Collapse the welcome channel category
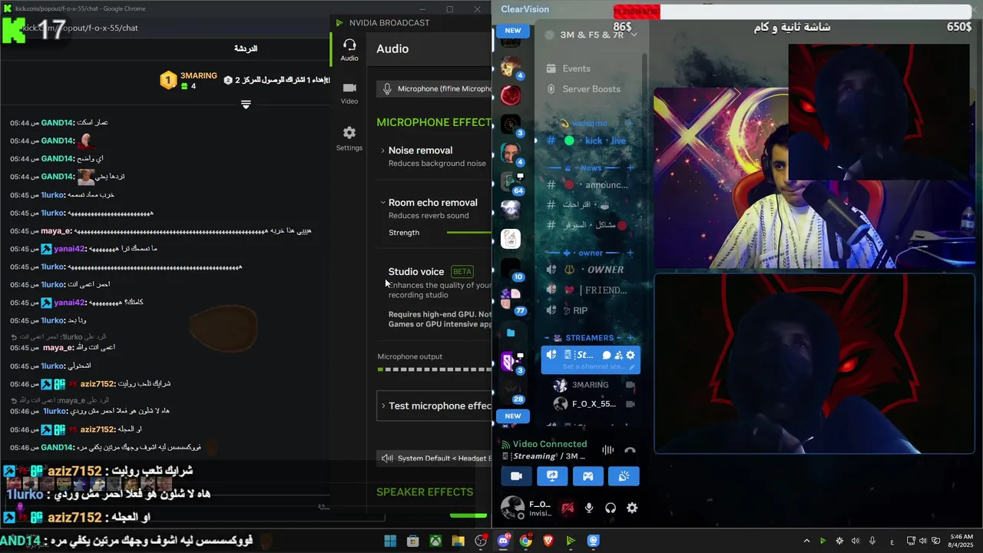This screenshot has width=983, height=553. point(589,123)
